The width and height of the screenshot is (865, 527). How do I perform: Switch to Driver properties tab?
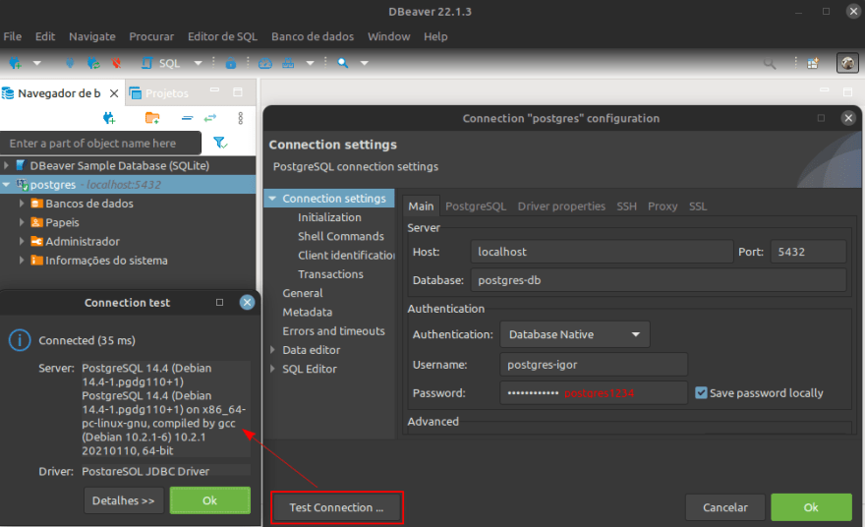pyautogui.click(x=561, y=205)
